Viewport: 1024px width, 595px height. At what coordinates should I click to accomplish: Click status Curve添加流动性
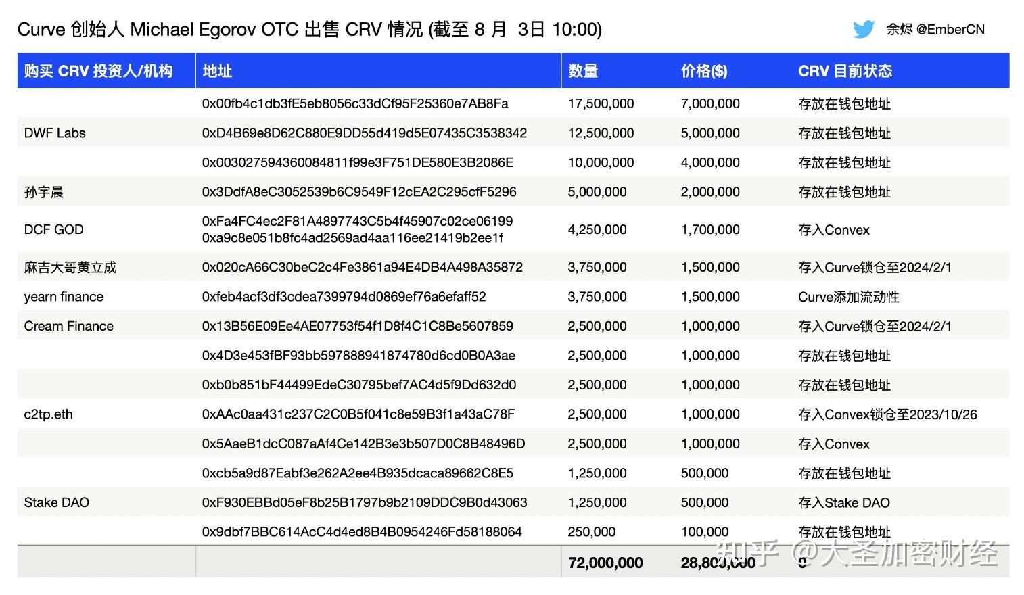click(849, 297)
